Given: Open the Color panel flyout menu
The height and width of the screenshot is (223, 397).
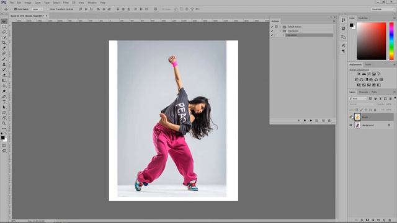Looking at the screenshot, I should 395,18.
